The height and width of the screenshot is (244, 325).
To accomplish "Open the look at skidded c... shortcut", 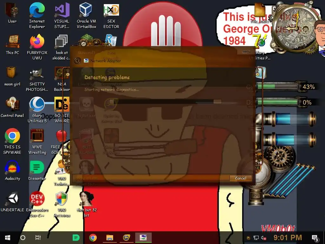I will pyautogui.click(x=61, y=47).
